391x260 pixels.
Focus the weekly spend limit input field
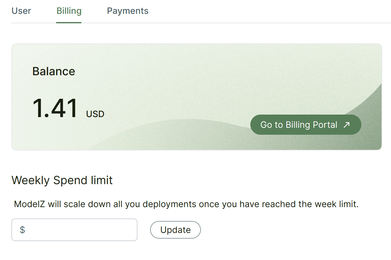coord(79,230)
